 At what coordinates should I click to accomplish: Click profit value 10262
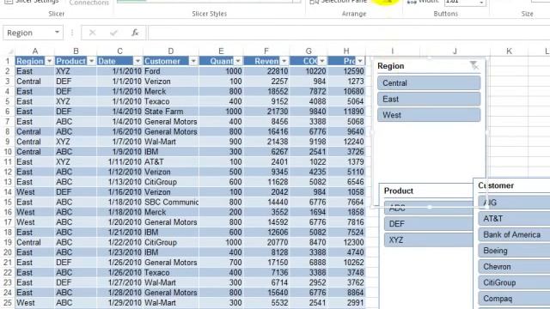click(x=345, y=263)
